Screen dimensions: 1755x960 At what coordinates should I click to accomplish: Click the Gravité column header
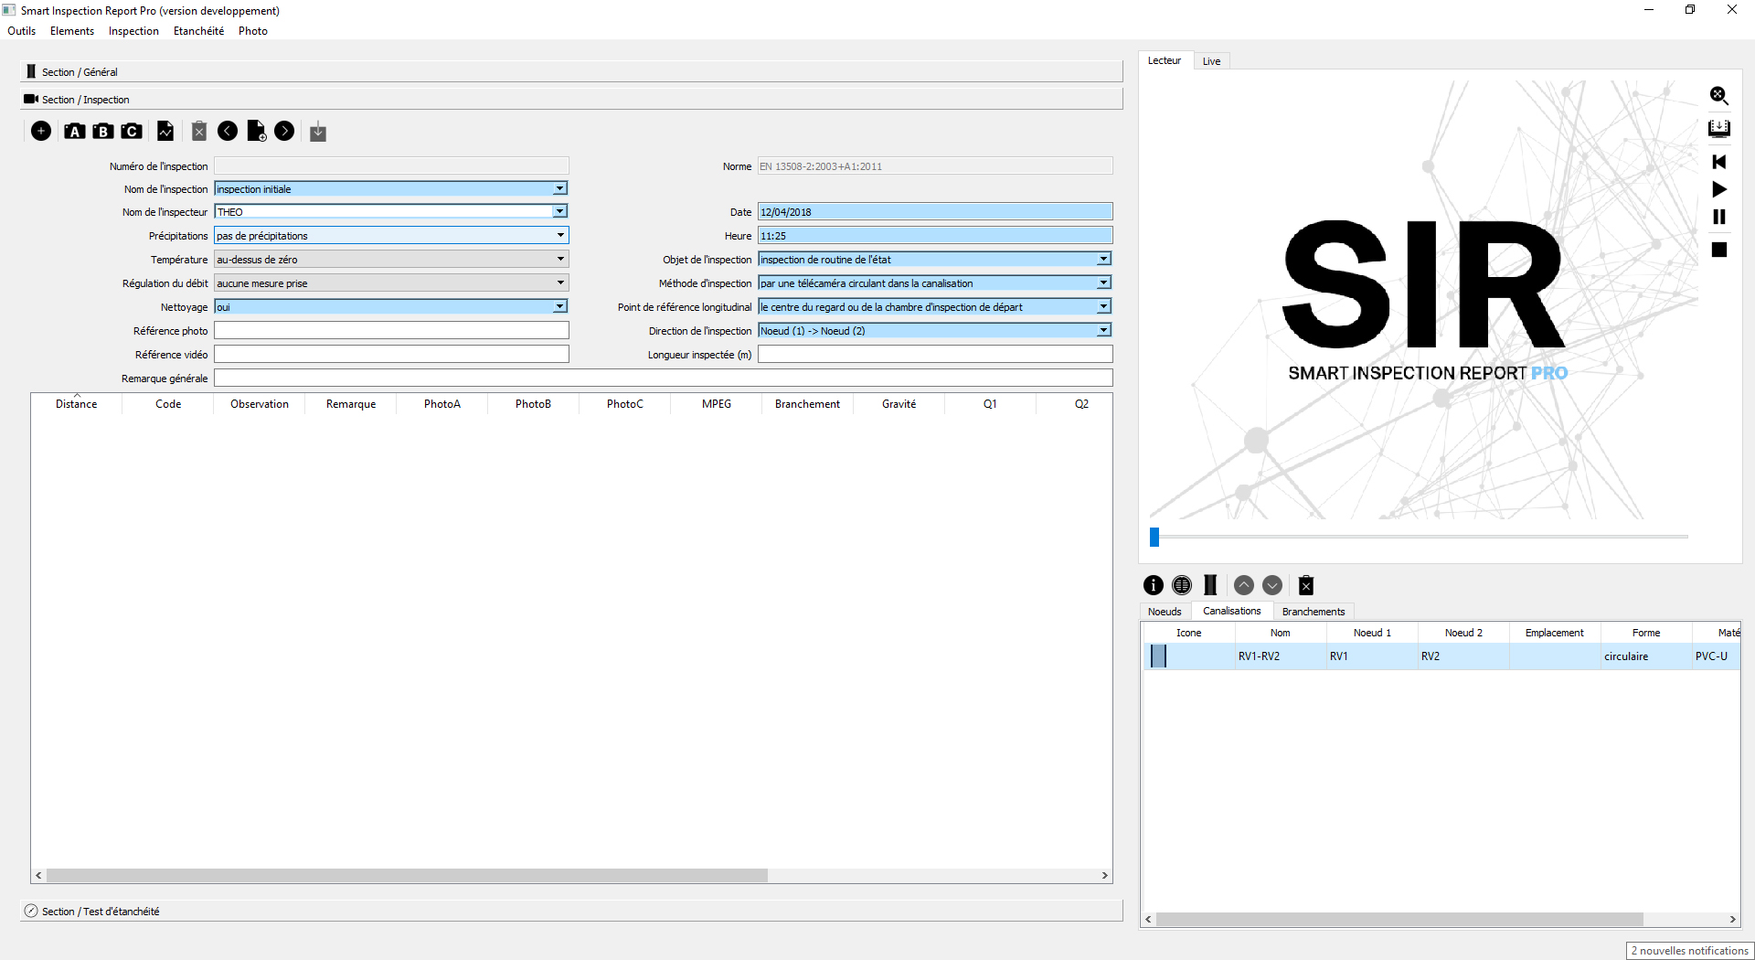tap(899, 404)
